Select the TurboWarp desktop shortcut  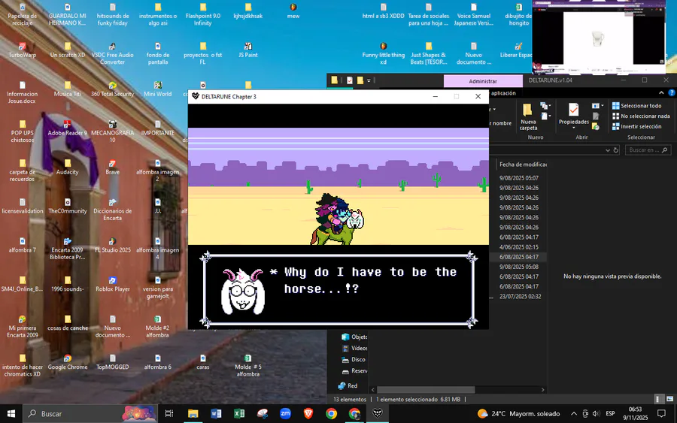point(22,50)
